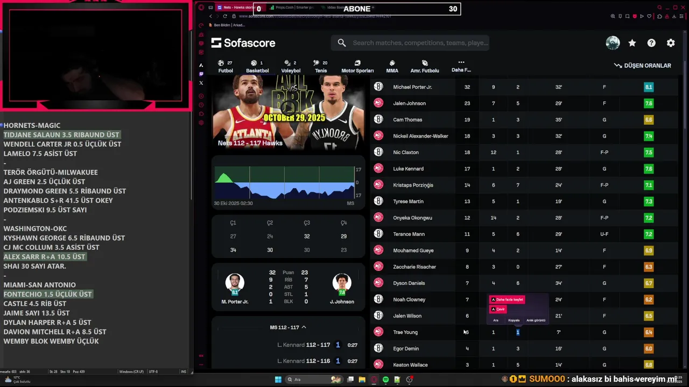Click FONTECHIO 1.5 ÜÇLÜK ÜST line
Image resolution: width=689 pixels, height=387 pixels.
pos(47,295)
